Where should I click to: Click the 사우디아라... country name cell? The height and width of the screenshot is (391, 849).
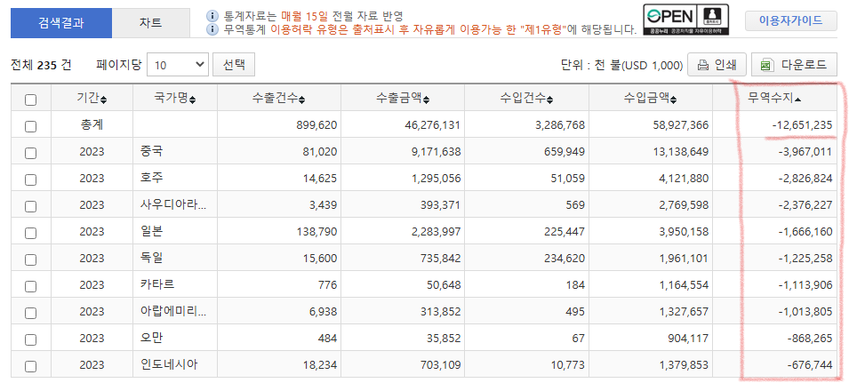click(x=173, y=205)
